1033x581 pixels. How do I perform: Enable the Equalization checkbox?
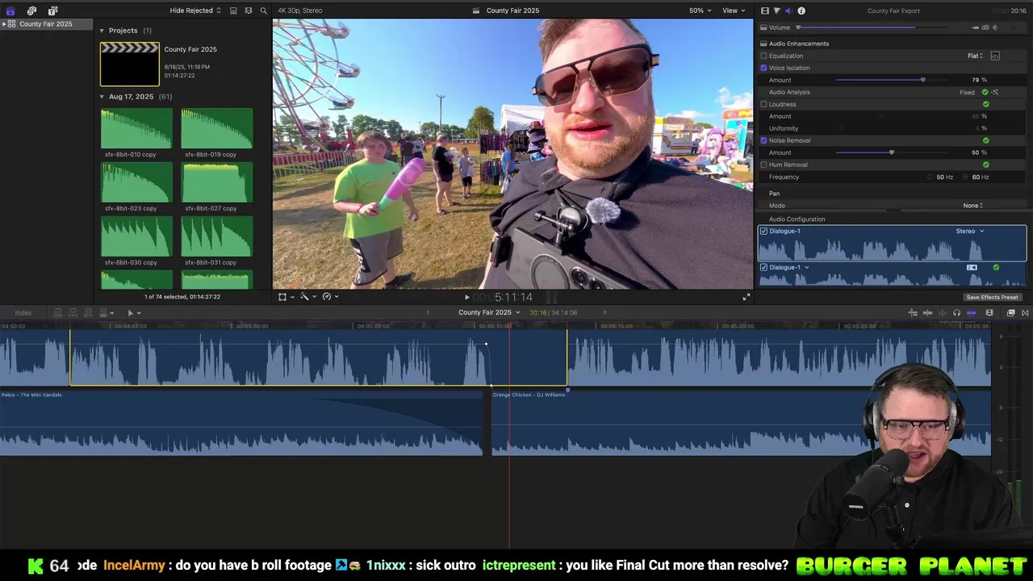pyautogui.click(x=763, y=56)
